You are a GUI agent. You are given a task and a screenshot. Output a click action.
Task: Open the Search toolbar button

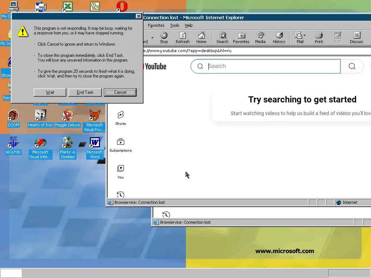click(222, 38)
